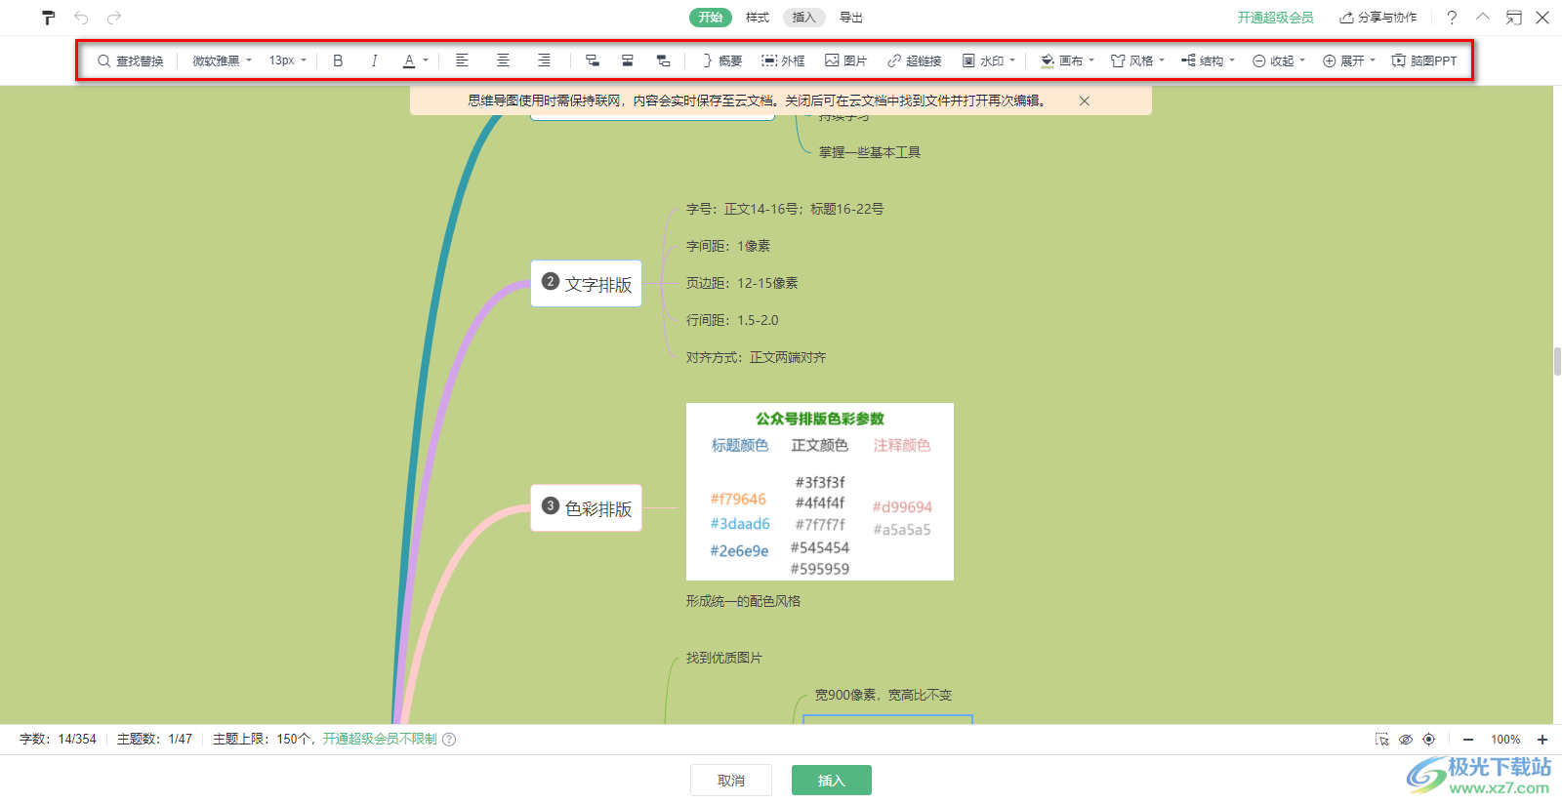The width and height of the screenshot is (1562, 804).
Task: Click the 字数: 14/354 word count
Action: coord(58,739)
